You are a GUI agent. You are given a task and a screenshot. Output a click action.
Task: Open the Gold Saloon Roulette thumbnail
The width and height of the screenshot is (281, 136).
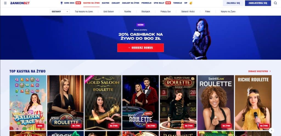point(103,103)
